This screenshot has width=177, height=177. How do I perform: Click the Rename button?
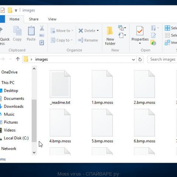(88, 40)
